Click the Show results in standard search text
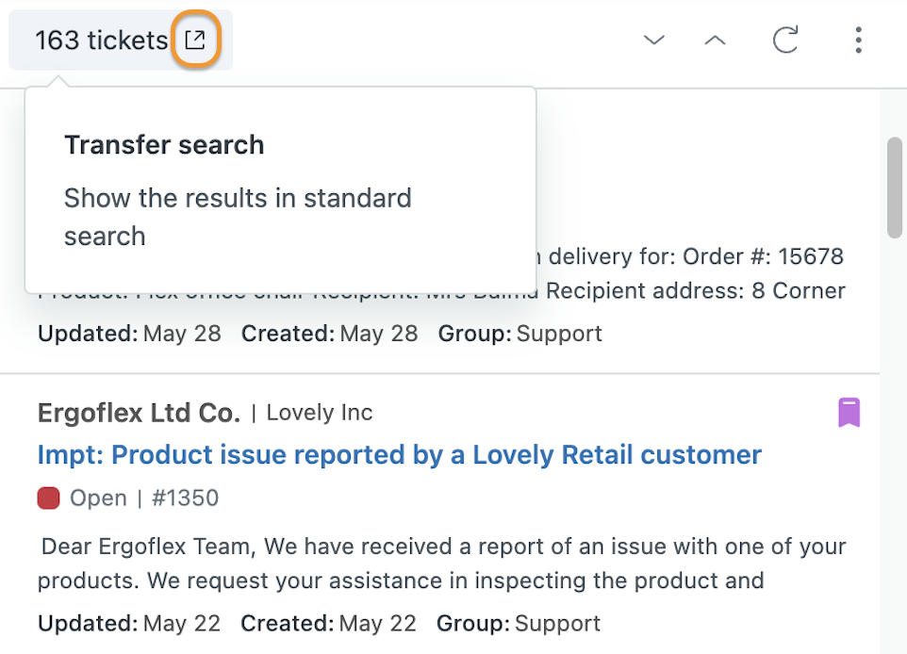Viewport: 907px width, 654px height. coord(238,217)
